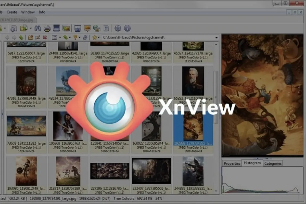Viewport: 306px width, 204px height.
Task: Go up to the parent folder
Action: coord(22,37)
